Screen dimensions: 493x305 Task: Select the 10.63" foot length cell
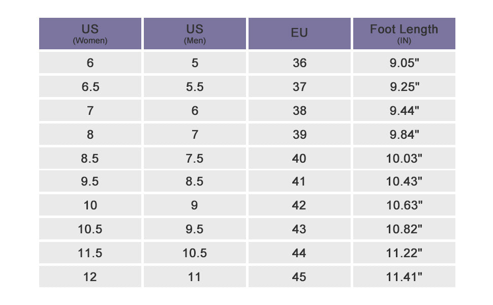(x=404, y=205)
